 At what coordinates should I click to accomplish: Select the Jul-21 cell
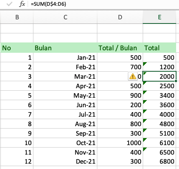(x=65, y=114)
